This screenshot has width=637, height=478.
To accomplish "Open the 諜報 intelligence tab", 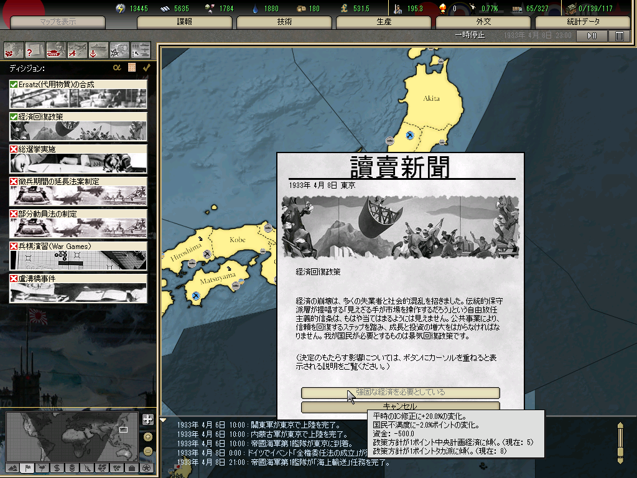I will point(184,22).
